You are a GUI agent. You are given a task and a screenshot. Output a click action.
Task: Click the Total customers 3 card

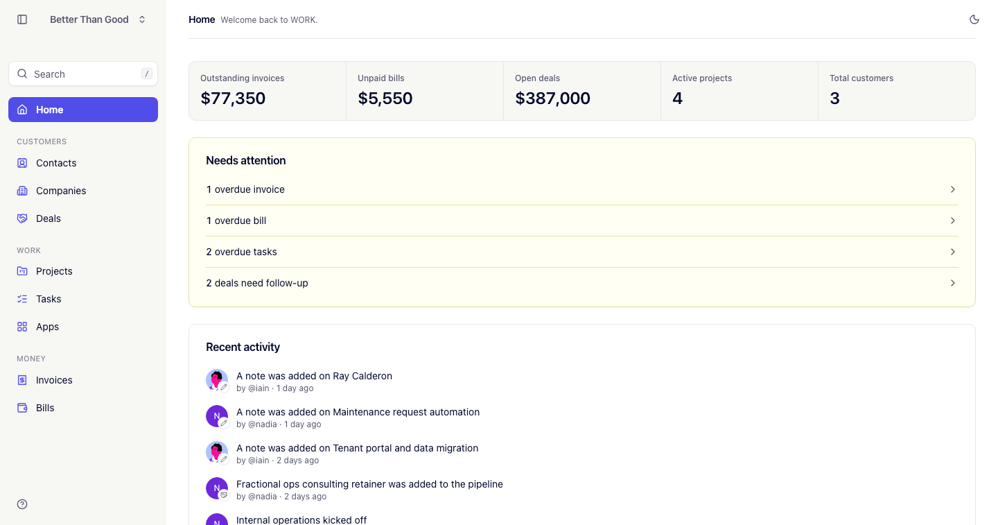pos(897,91)
